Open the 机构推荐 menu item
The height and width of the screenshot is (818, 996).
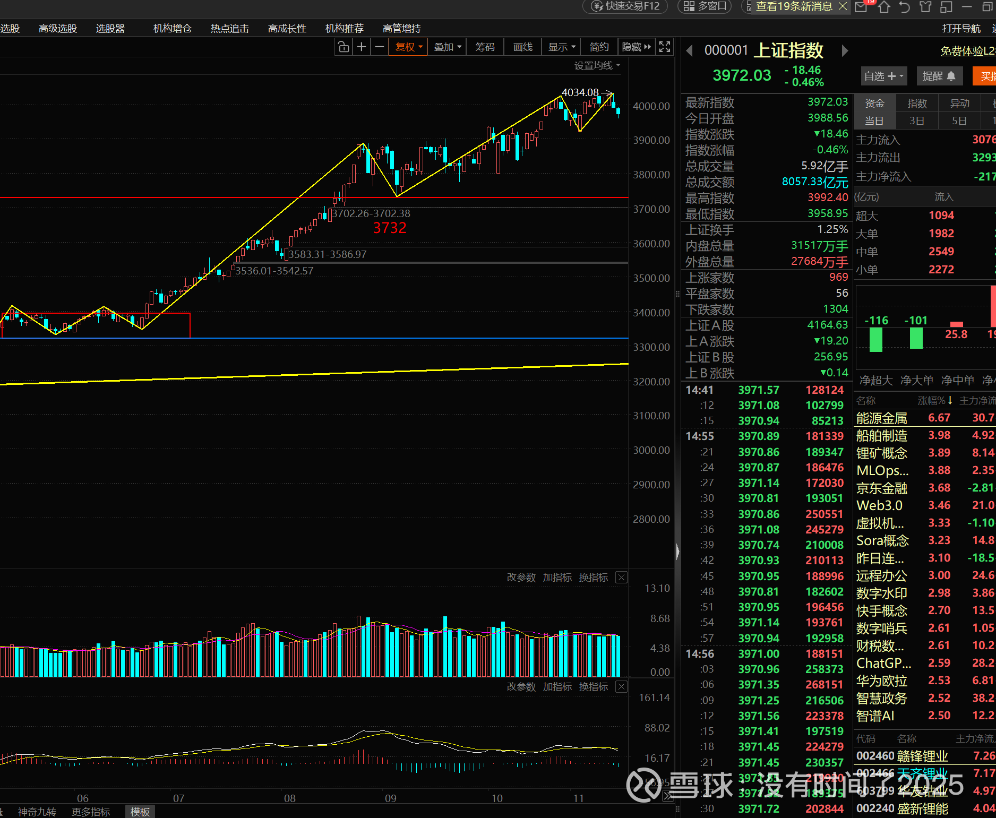tap(345, 28)
